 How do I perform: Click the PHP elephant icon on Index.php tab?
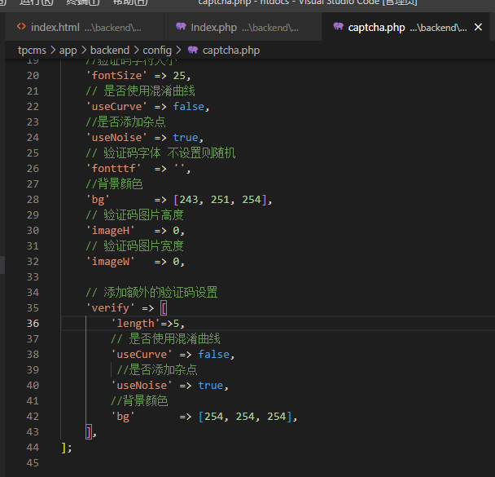tap(181, 27)
